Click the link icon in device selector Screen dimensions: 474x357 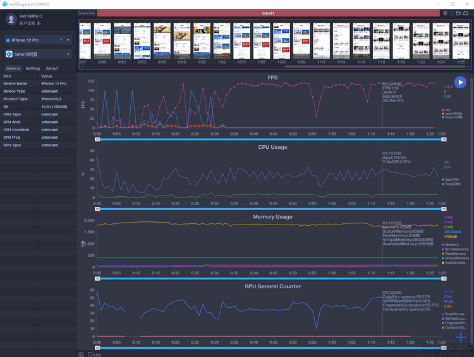[61, 40]
